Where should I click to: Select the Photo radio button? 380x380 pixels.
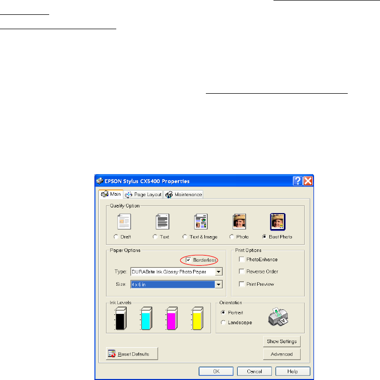point(231,237)
